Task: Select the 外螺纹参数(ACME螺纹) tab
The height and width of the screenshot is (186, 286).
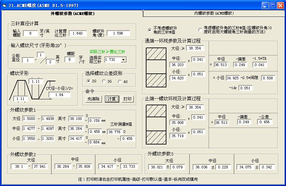Action: click(x=72, y=14)
